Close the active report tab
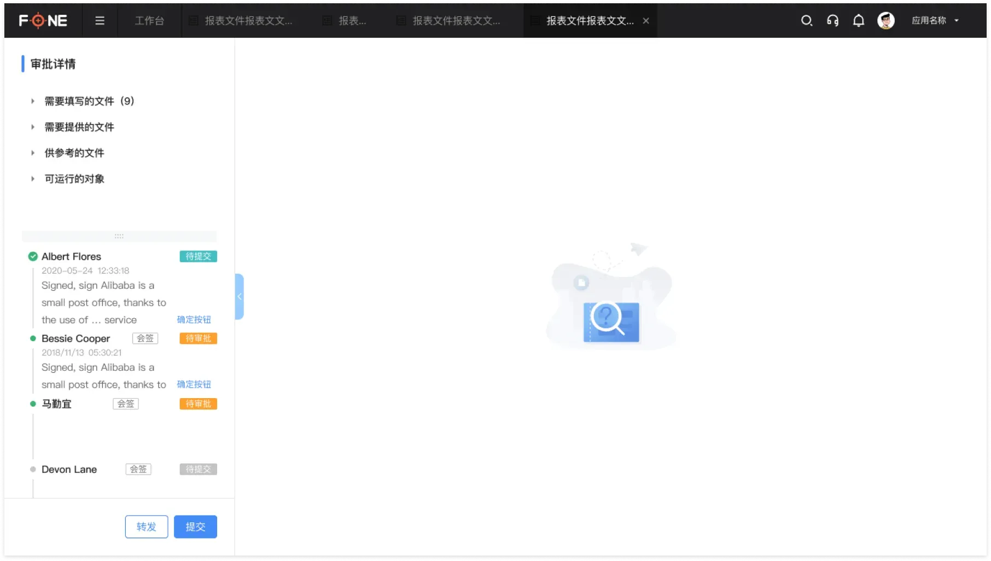991x561 pixels. 646,21
